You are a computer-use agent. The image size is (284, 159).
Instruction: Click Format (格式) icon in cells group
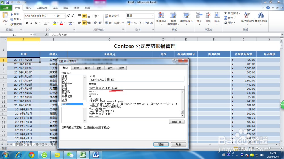click(x=217, y=15)
